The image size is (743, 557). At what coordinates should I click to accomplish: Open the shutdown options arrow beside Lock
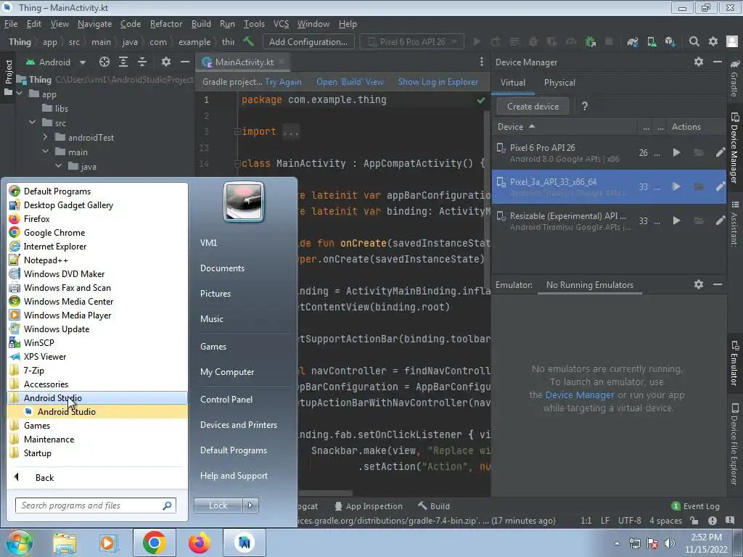pos(250,506)
